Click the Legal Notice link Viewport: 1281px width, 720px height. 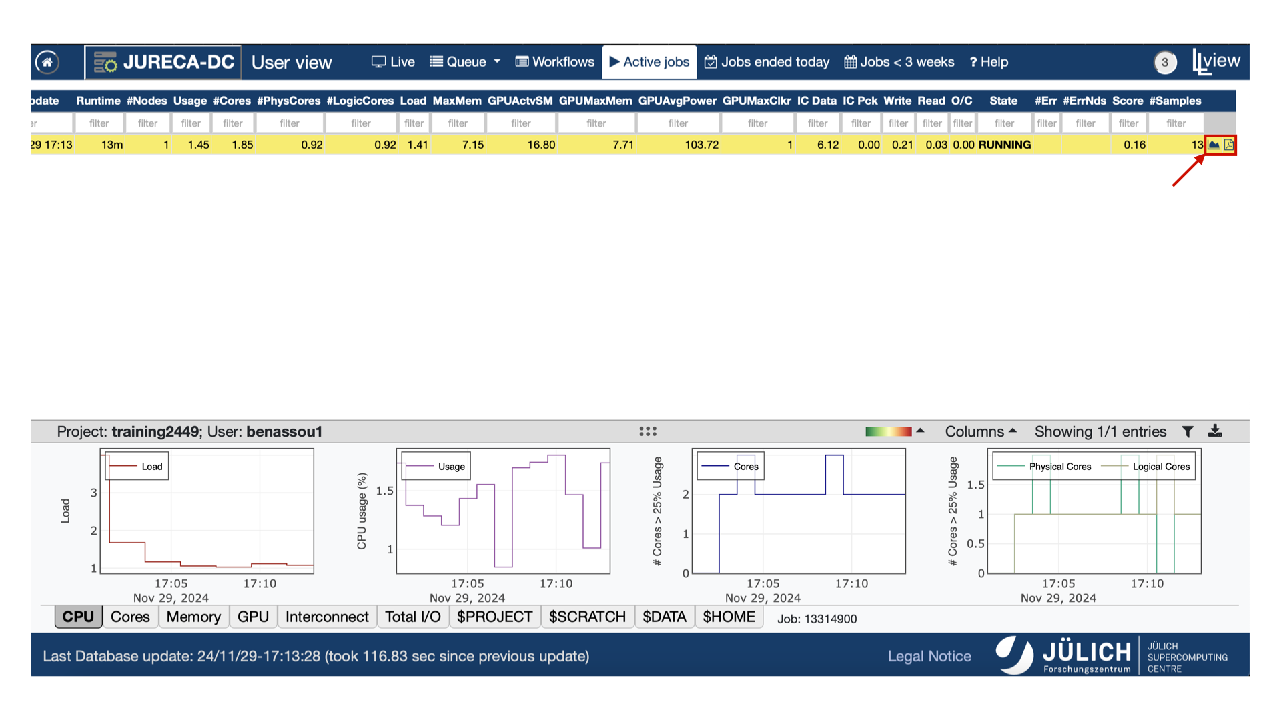point(929,656)
